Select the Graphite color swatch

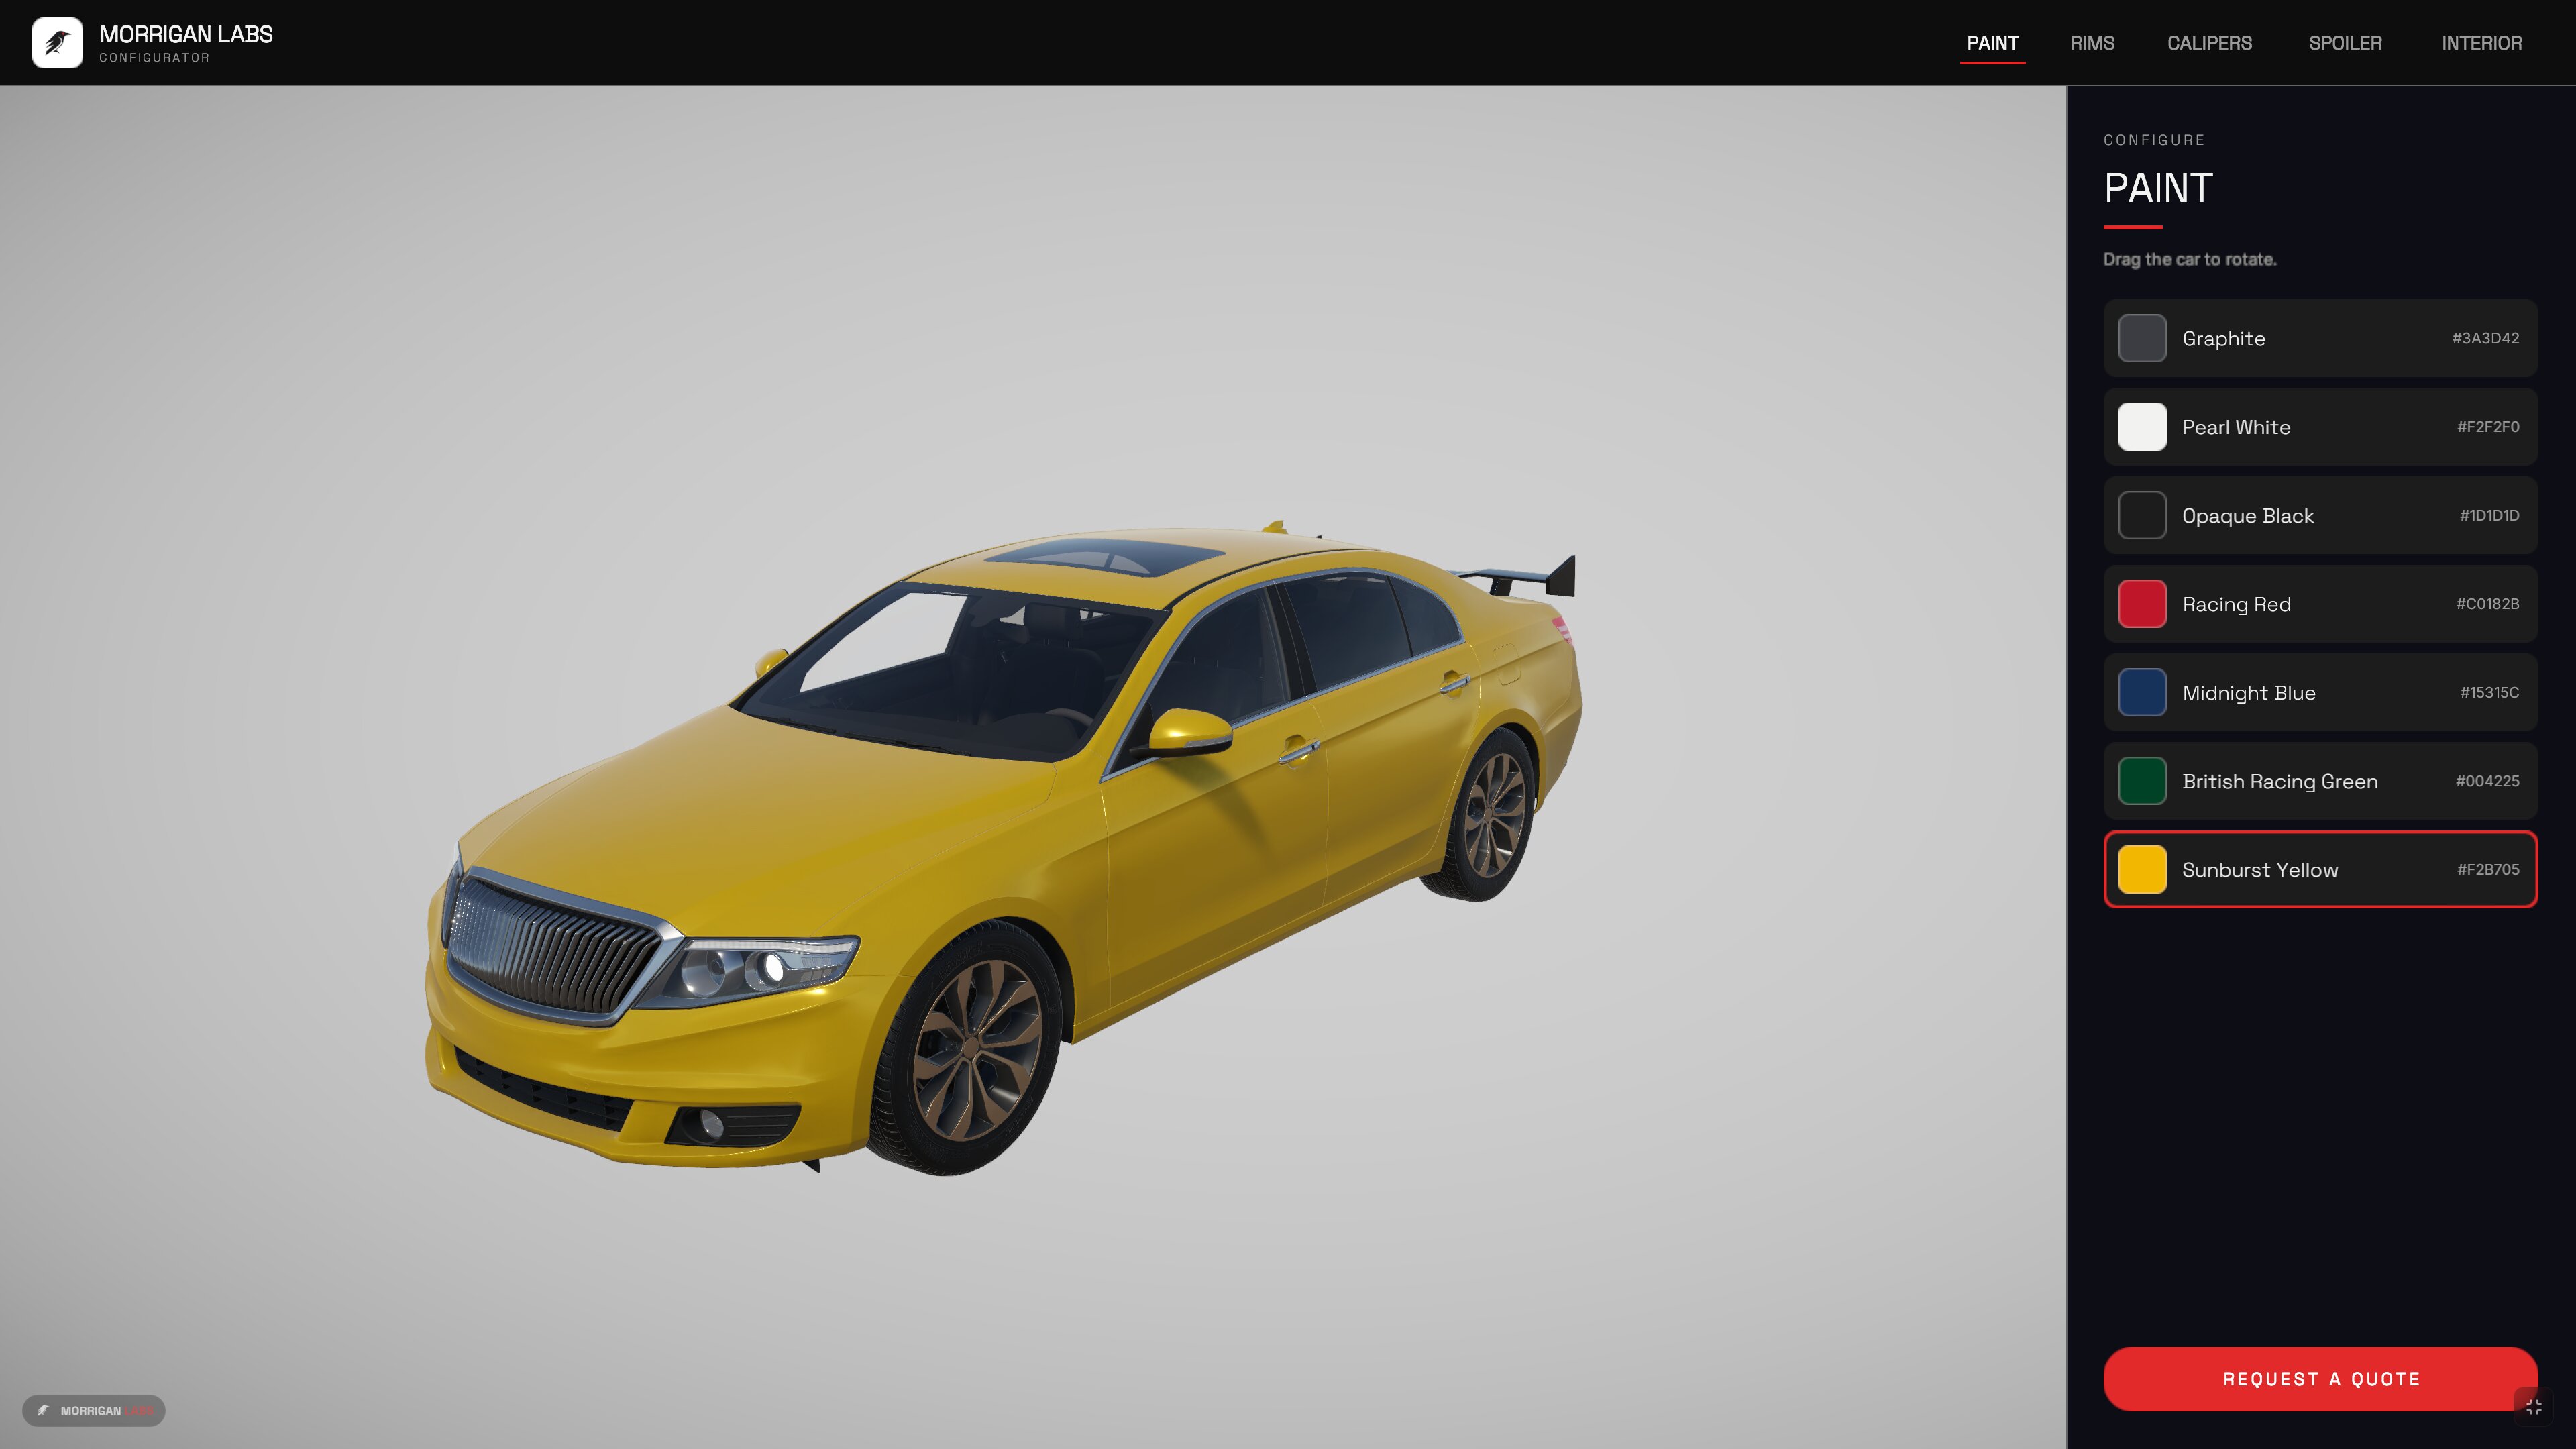click(2142, 338)
